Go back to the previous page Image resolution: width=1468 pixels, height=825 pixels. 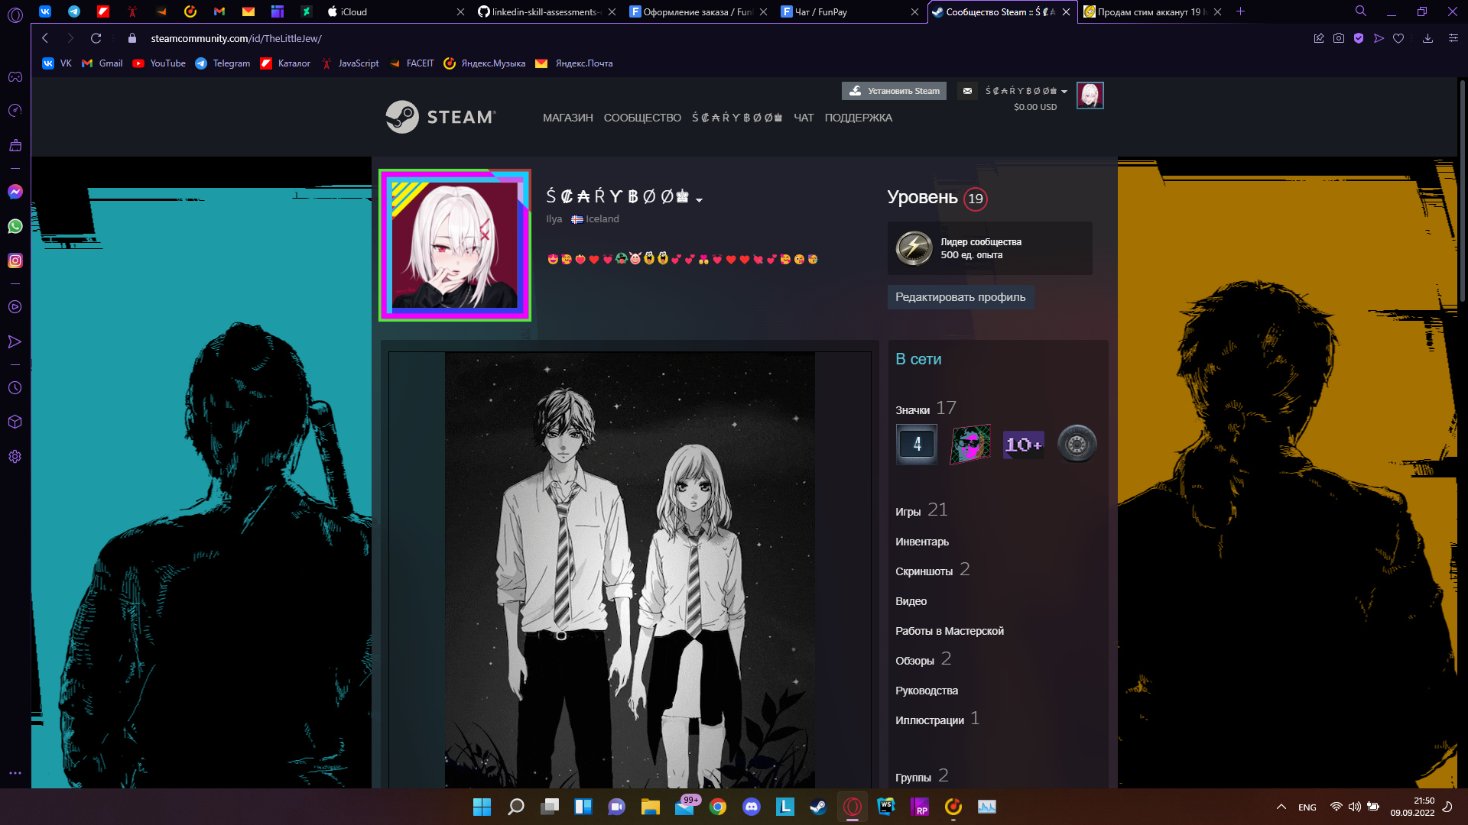45,38
